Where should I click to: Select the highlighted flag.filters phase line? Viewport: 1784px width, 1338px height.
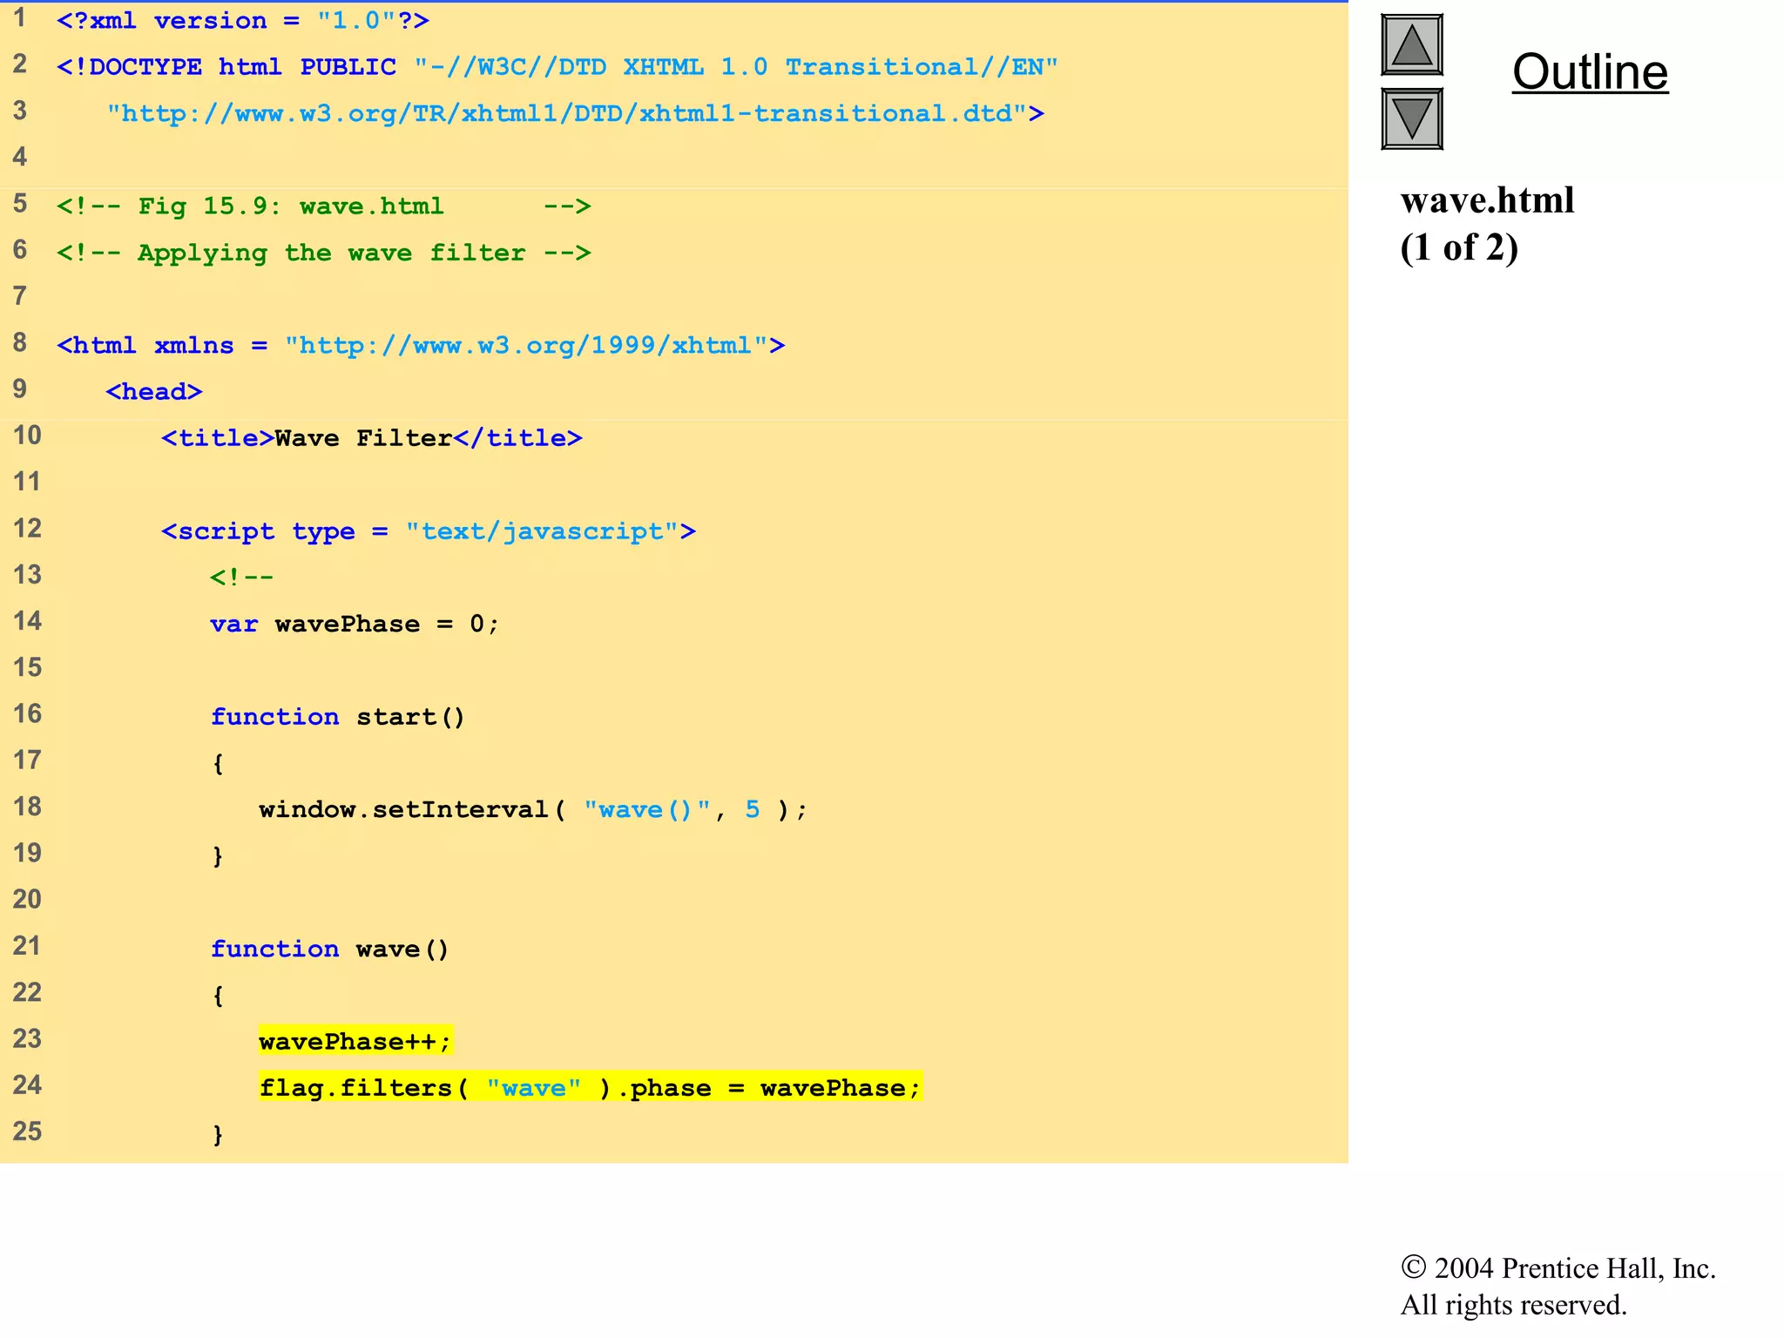click(590, 1087)
